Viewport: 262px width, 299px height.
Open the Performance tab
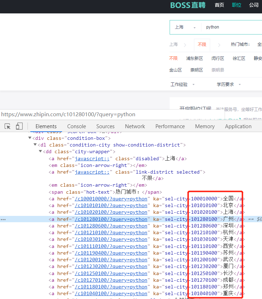(x=170, y=126)
